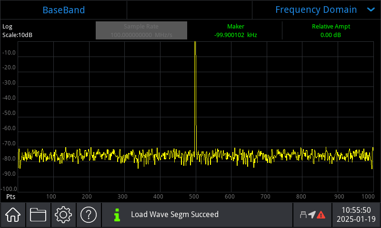Expand the Frequency Domain dropdown chevron
The image size is (381, 228).
click(x=371, y=9)
